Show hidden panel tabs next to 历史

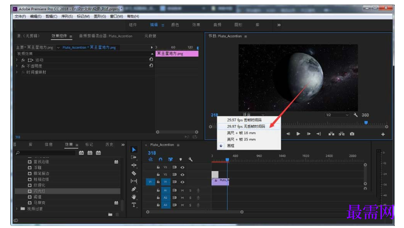[x=123, y=145]
